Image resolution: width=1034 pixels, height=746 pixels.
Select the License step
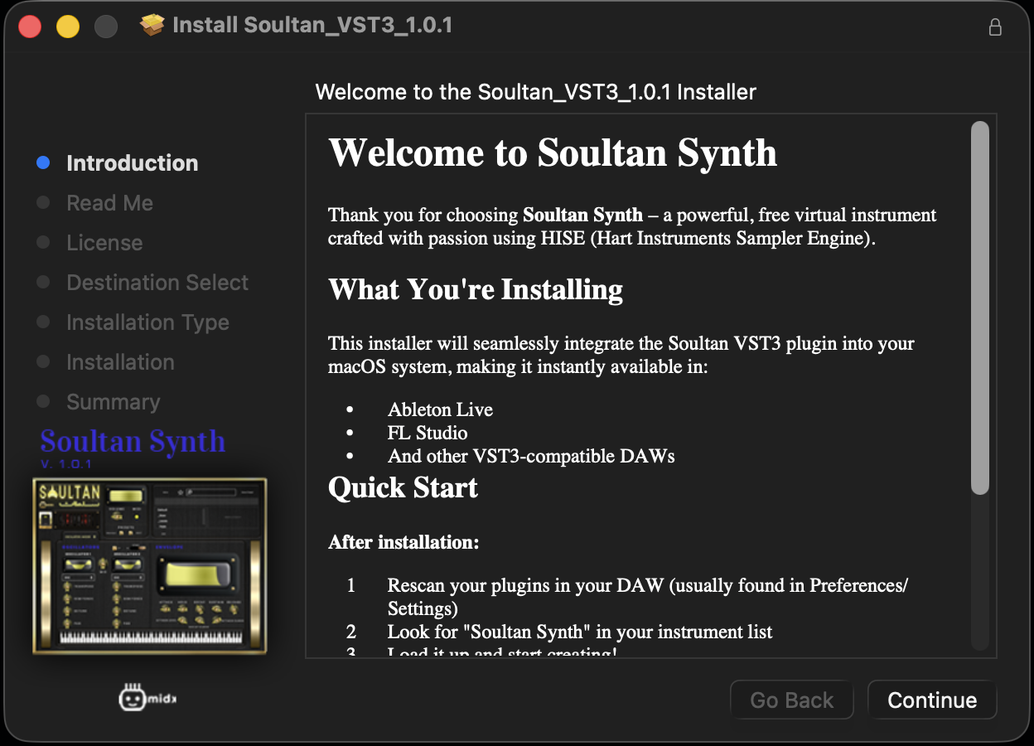click(x=104, y=243)
